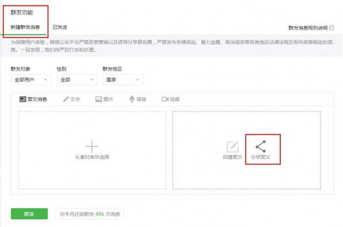Click the 分享图文 label text
Image resolution: width=343 pixels, height=227 pixels.
261,157
